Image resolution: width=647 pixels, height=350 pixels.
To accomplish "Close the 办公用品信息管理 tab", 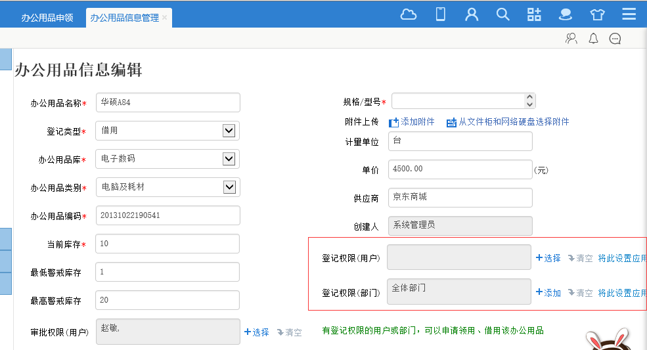I will pos(165,18).
